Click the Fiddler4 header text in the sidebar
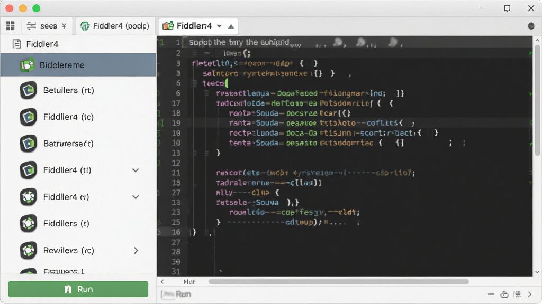 coord(42,44)
